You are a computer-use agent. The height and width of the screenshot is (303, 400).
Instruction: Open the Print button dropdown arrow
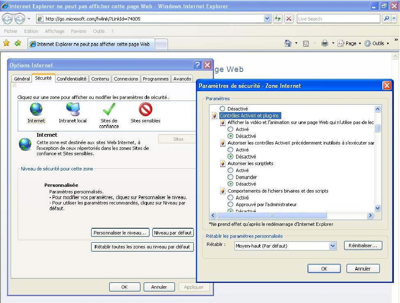coord(333,44)
